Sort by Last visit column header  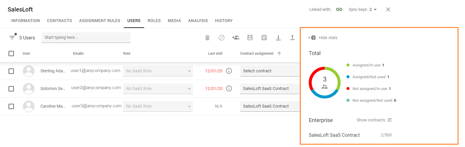[x=215, y=54]
